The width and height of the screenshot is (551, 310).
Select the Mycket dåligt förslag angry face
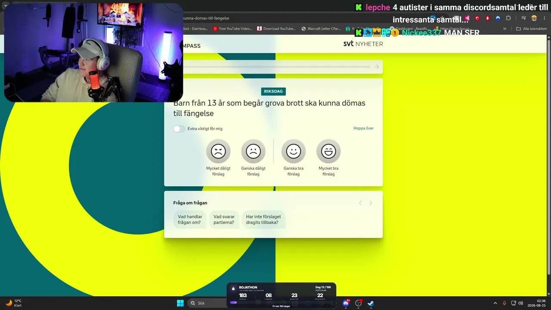coord(218,151)
